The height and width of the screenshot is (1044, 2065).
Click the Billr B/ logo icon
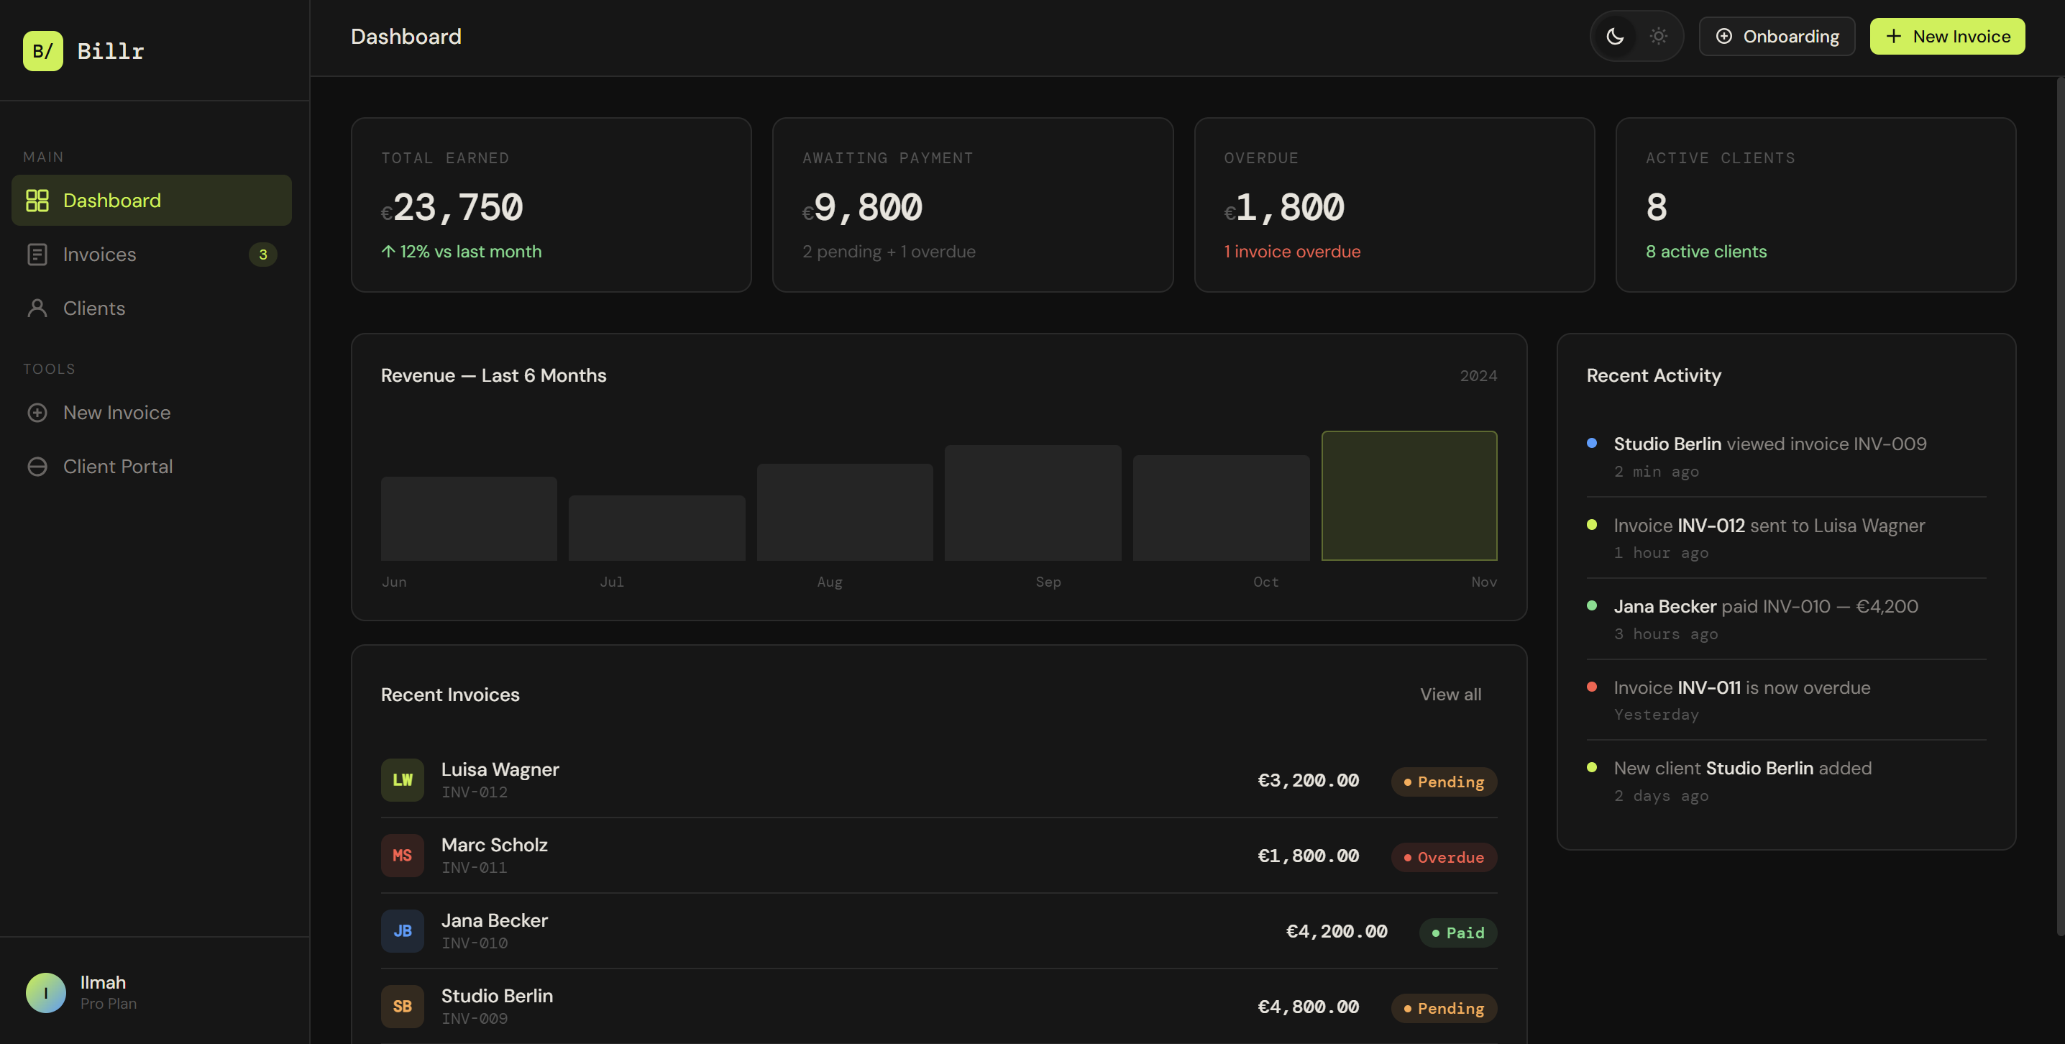coord(42,51)
